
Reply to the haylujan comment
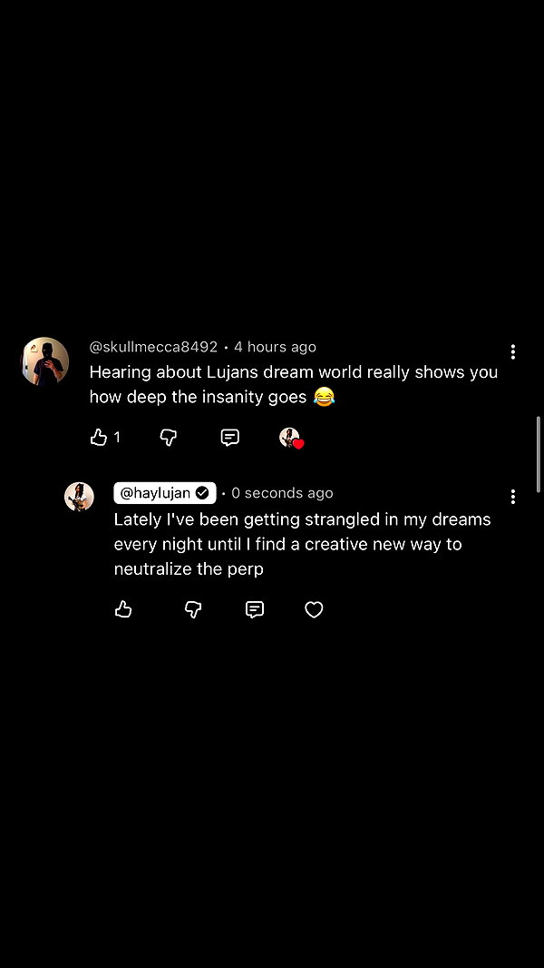255,610
